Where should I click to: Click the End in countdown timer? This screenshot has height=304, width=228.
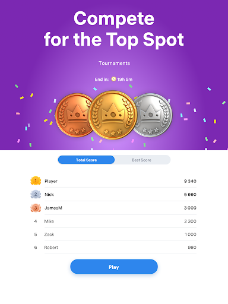113,80
